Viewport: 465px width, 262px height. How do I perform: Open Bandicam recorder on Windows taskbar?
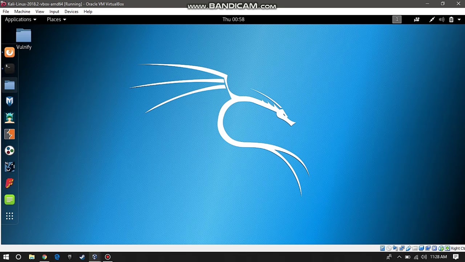pos(108,257)
